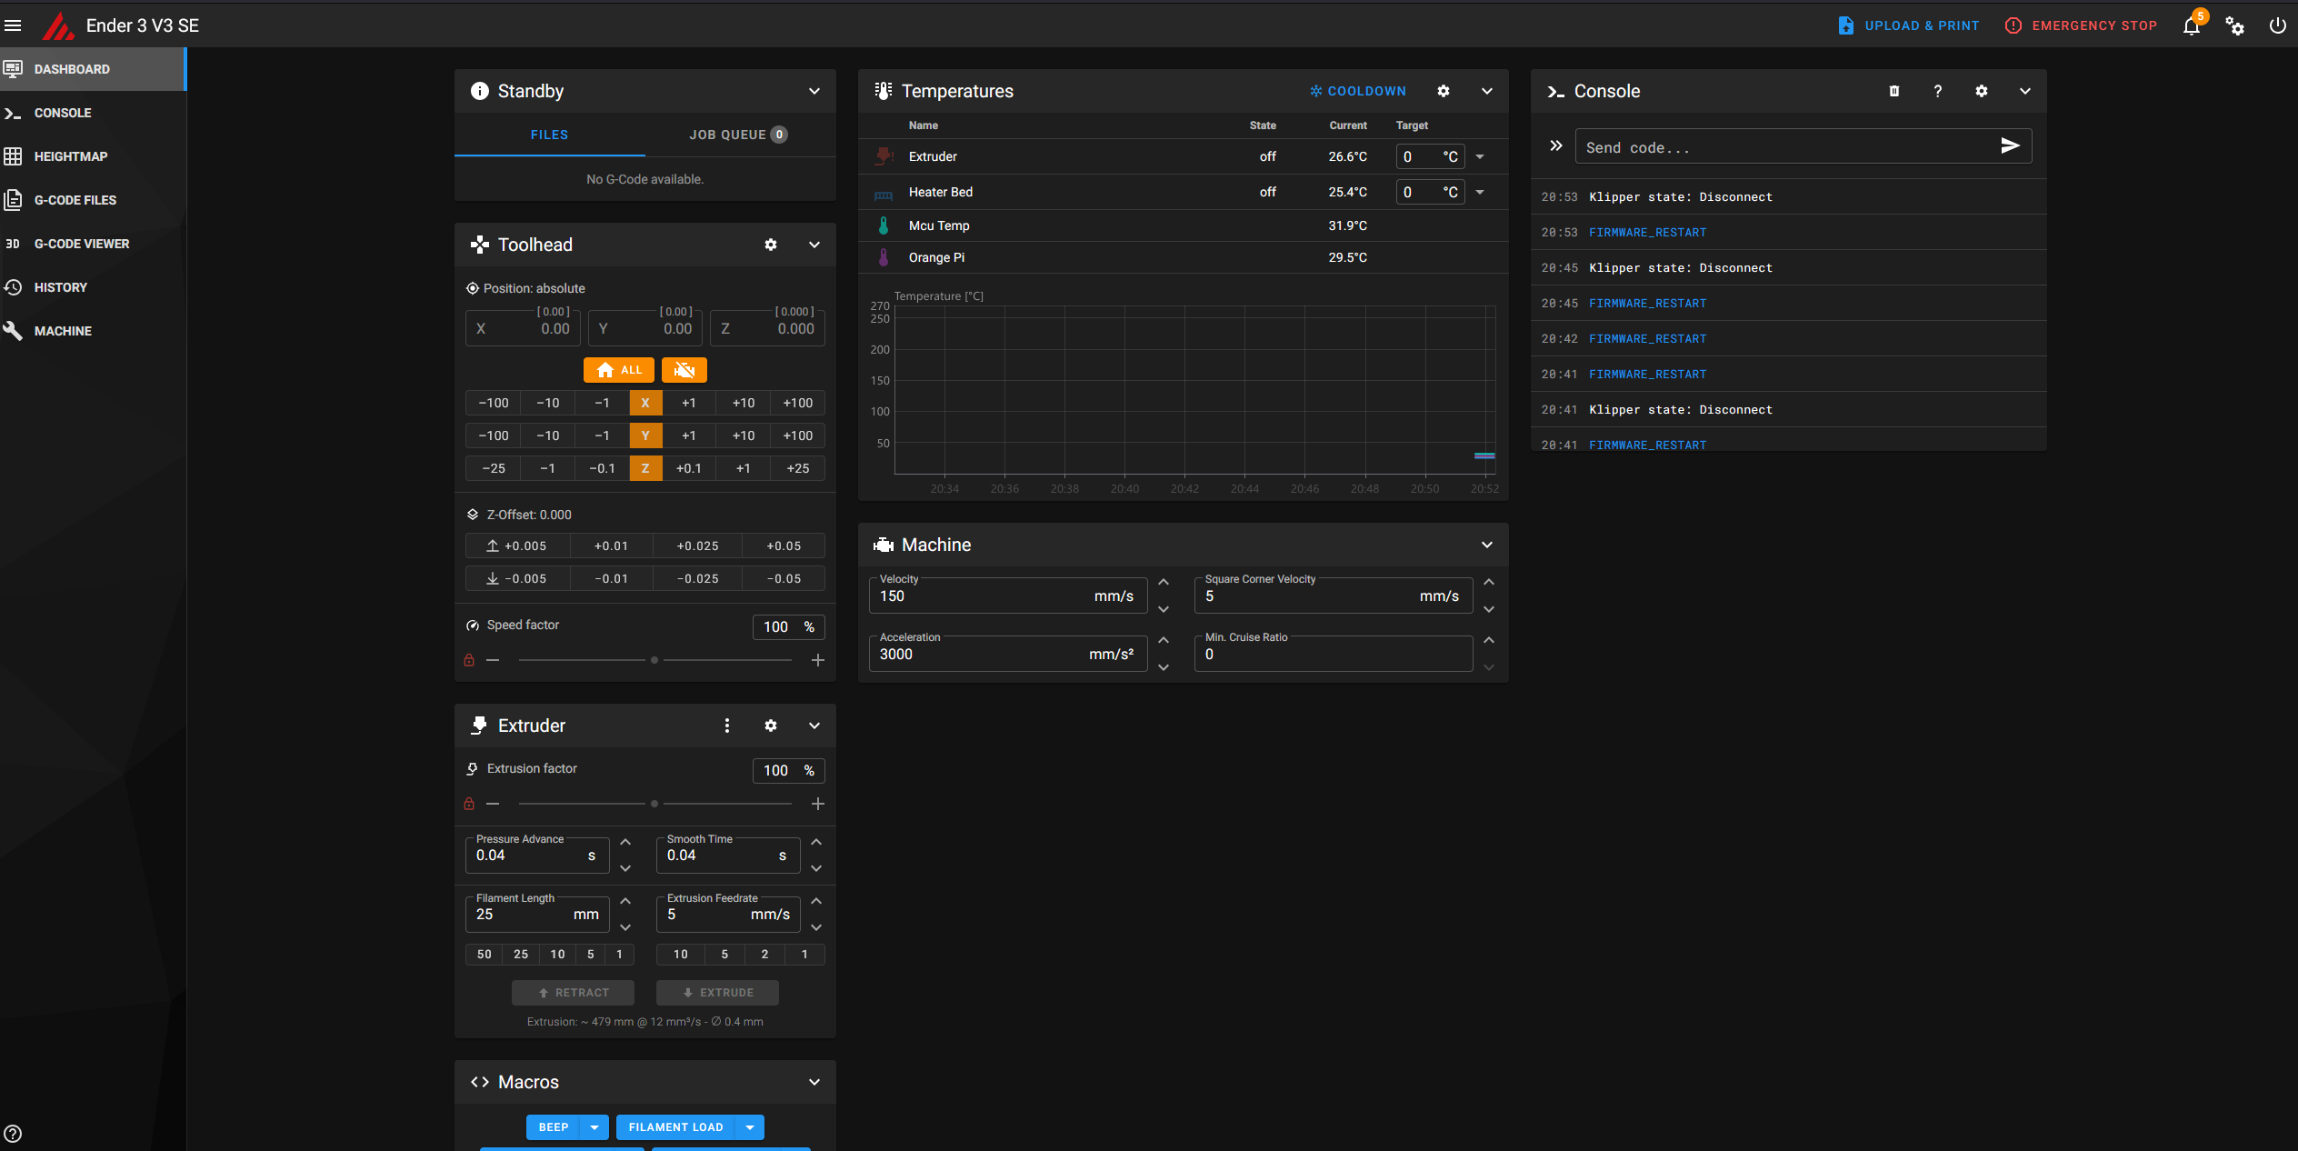Move X axis by -100

coord(494,403)
